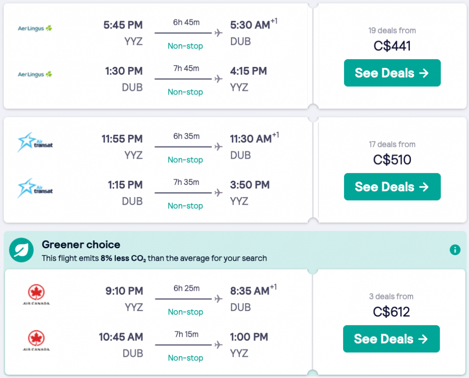Click the C$441 price text

point(392,46)
